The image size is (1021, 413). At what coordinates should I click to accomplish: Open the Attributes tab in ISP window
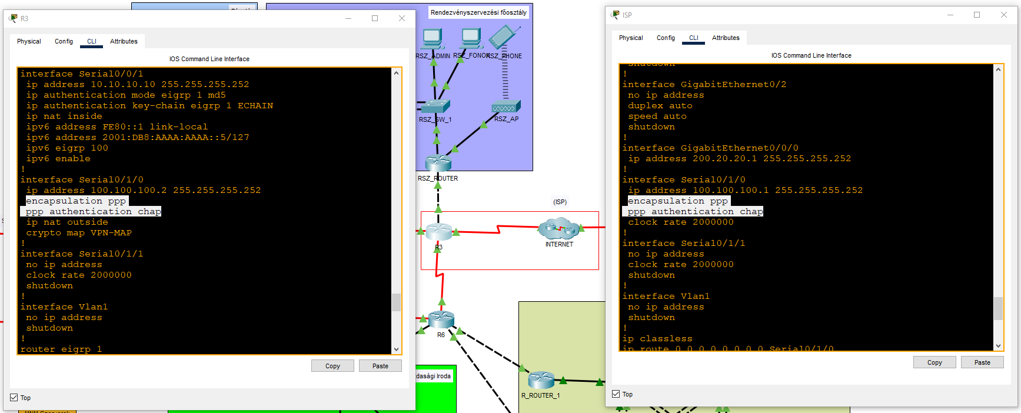(x=726, y=38)
